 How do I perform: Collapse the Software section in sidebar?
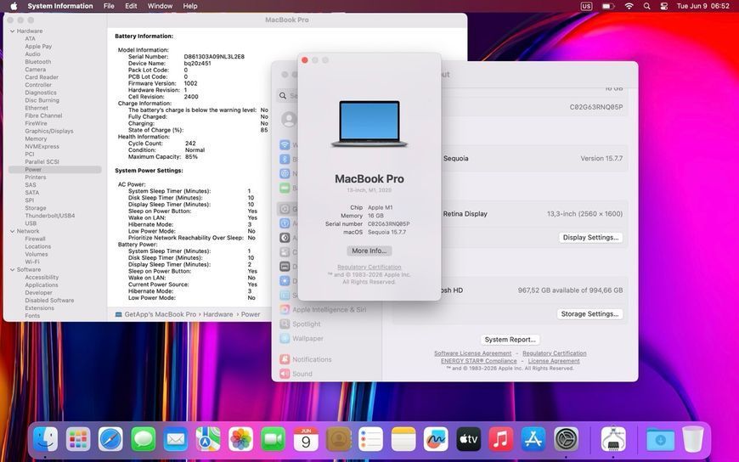pyautogui.click(x=12, y=270)
